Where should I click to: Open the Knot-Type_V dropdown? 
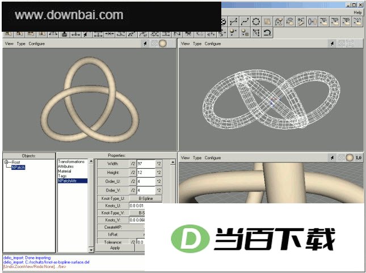pos(137,213)
